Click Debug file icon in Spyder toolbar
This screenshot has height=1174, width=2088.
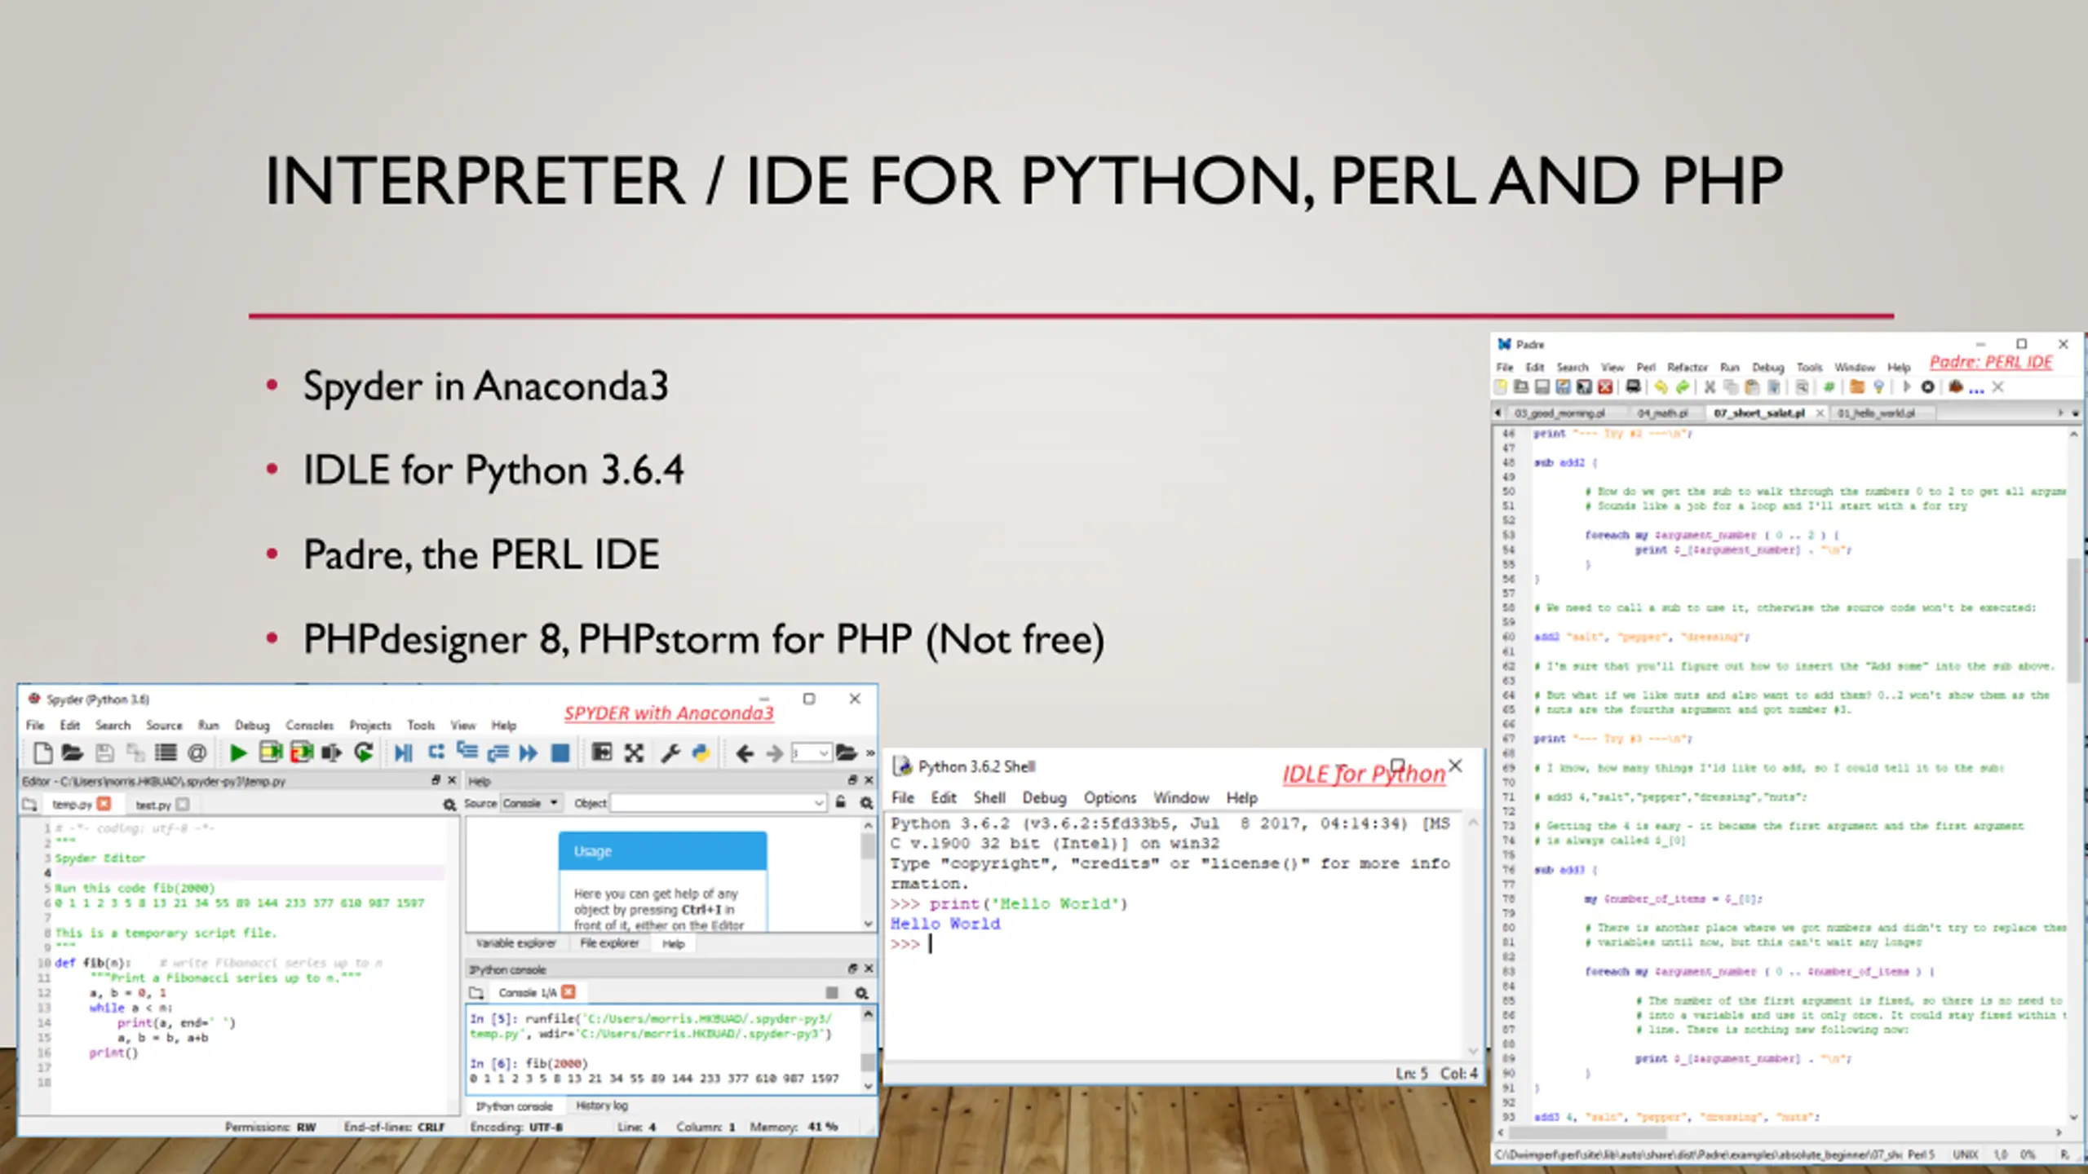click(403, 753)
